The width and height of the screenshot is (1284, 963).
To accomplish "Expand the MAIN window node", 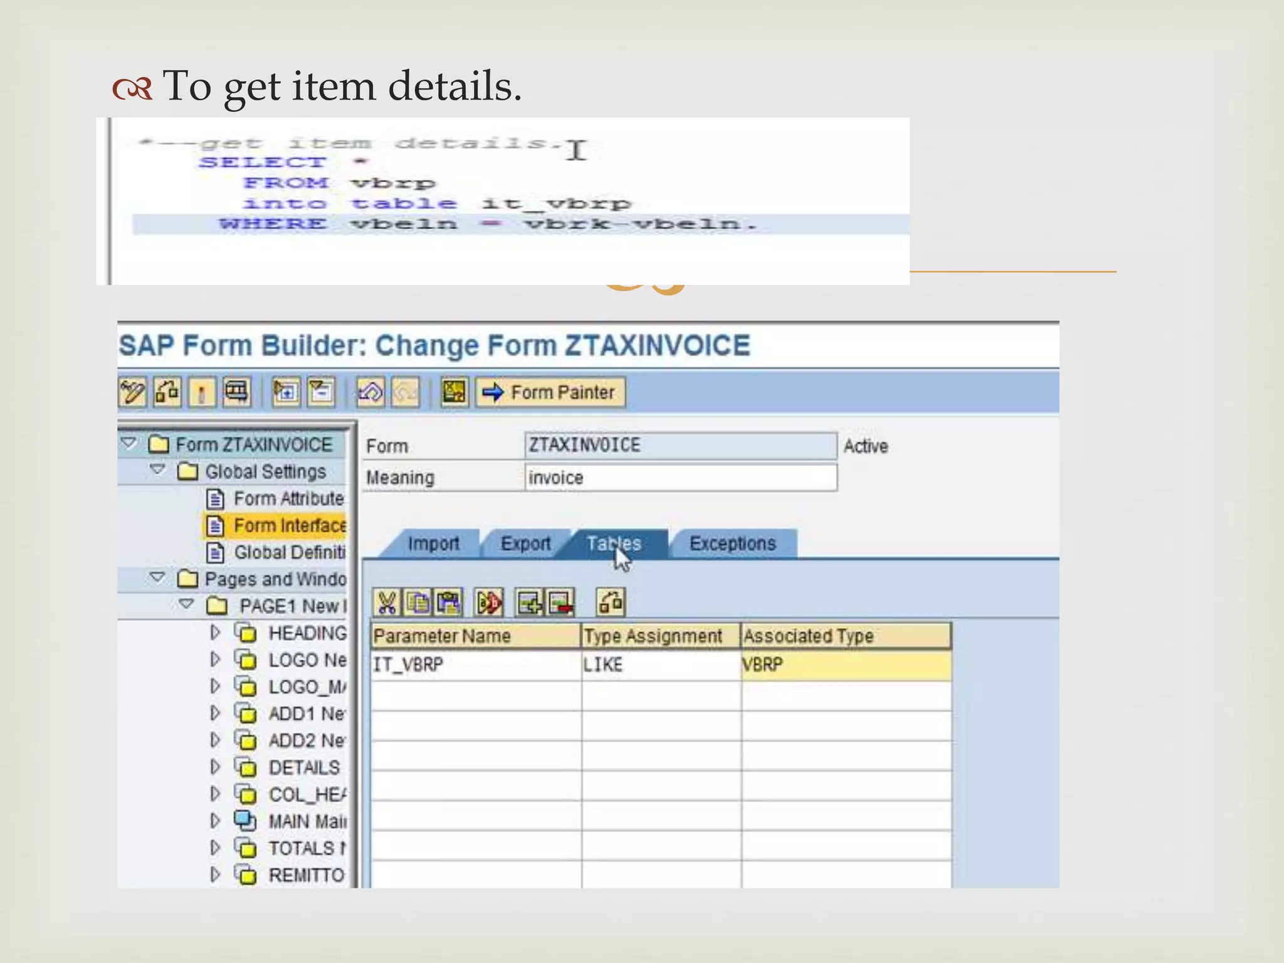I will point(215,821).
